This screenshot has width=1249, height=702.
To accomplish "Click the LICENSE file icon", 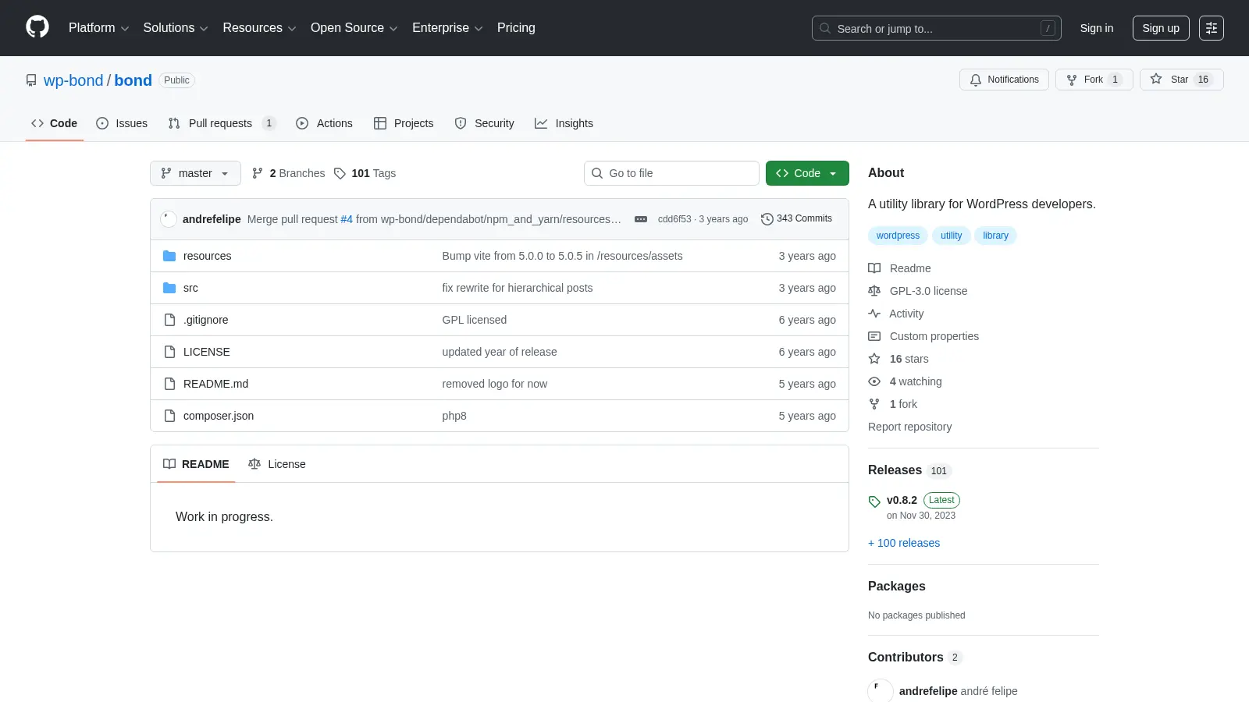I will (x=169, y=352).
